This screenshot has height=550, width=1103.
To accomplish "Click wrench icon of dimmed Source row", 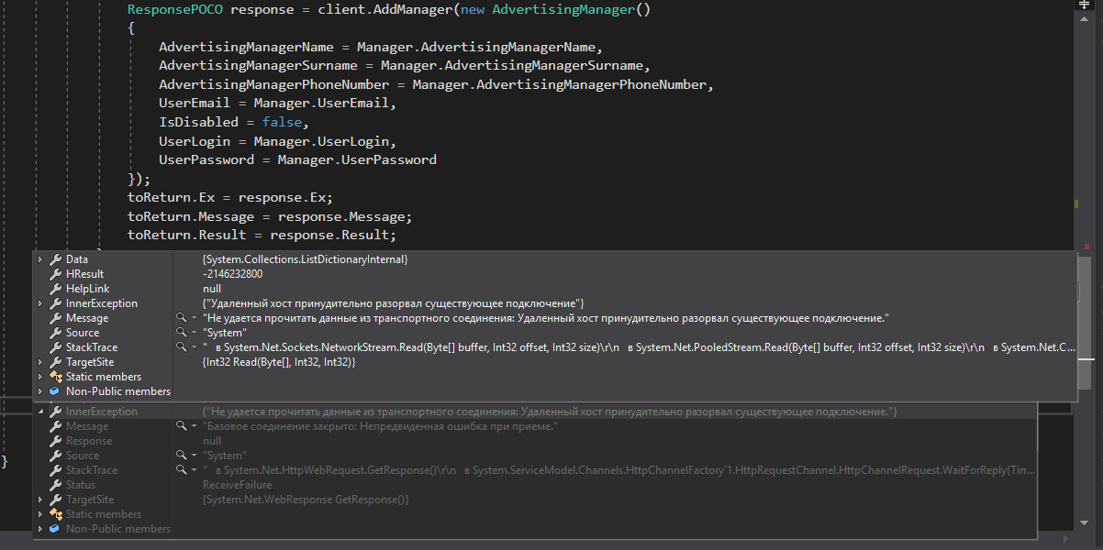I will click(x=55, y=456).
